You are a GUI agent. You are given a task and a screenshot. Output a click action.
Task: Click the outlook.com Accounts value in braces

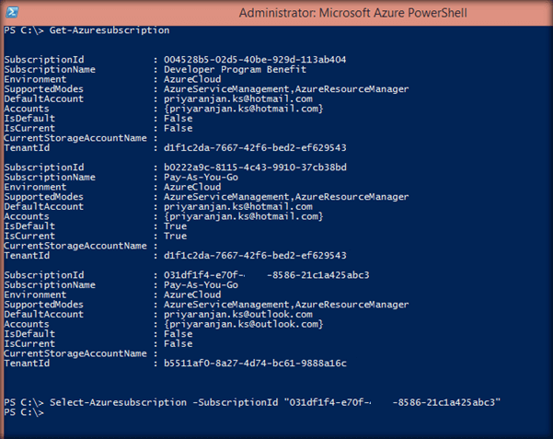[x=243, y=324]
